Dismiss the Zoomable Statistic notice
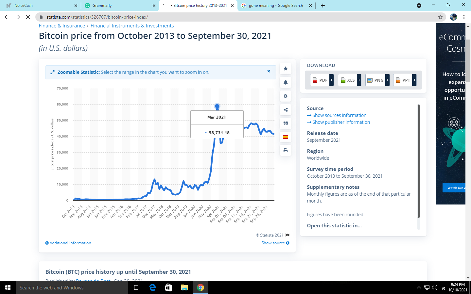Screen dimensions: 471x294 tap(269, 71)
